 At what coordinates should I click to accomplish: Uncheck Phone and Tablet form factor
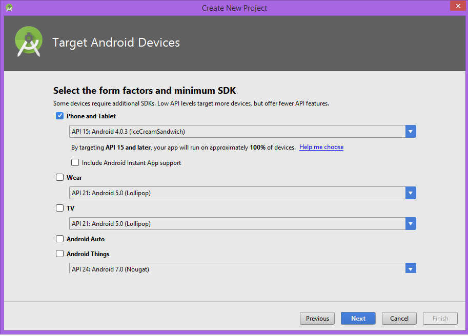pos(59,116)
